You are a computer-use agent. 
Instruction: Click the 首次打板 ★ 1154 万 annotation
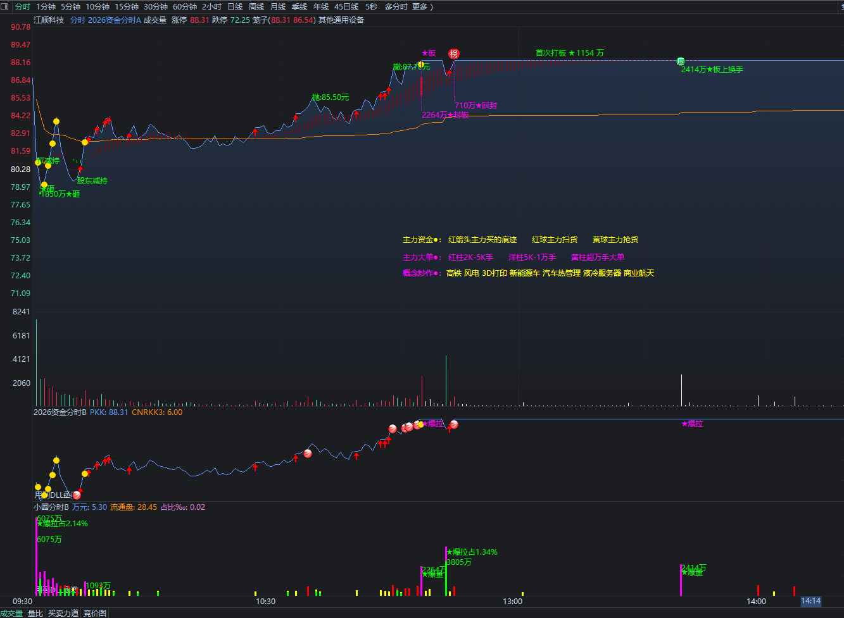click(570, 53)
